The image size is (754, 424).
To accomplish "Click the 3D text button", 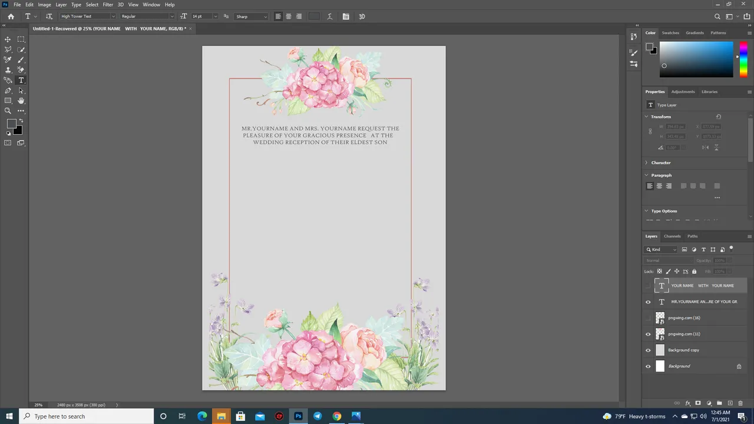I will coord(362,16).
